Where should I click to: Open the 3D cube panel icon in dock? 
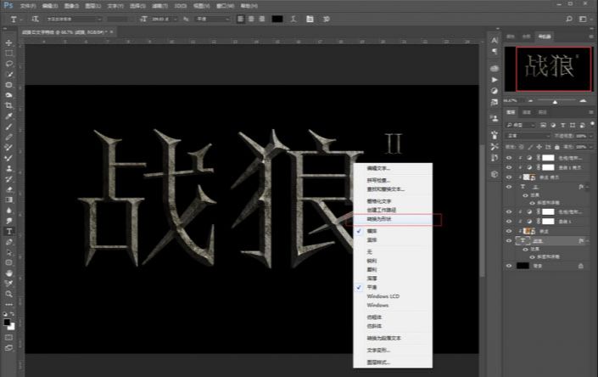[495, 174]
